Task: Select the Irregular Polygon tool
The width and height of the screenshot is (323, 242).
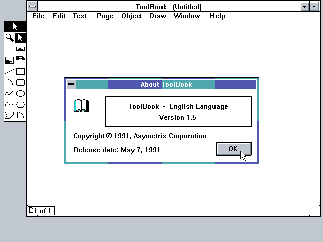Action: [x=9, y=115]
